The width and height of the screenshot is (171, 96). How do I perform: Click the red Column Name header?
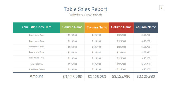click(121, 28)
